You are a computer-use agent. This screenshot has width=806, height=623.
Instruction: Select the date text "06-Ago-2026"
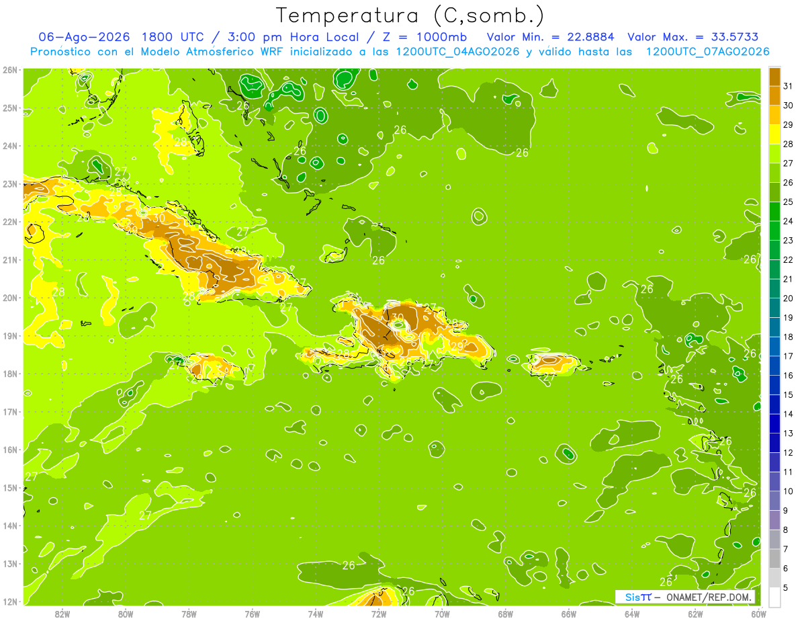tap(85, 38)
